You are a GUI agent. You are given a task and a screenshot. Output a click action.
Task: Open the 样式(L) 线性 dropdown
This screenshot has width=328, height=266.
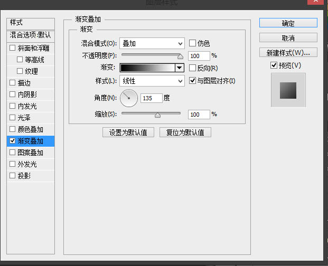click(152, 81)
